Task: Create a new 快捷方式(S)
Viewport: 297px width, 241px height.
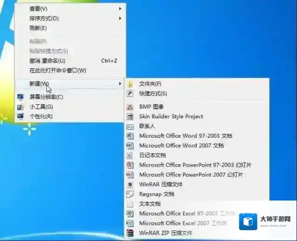Action: click(x=196, y=94)
